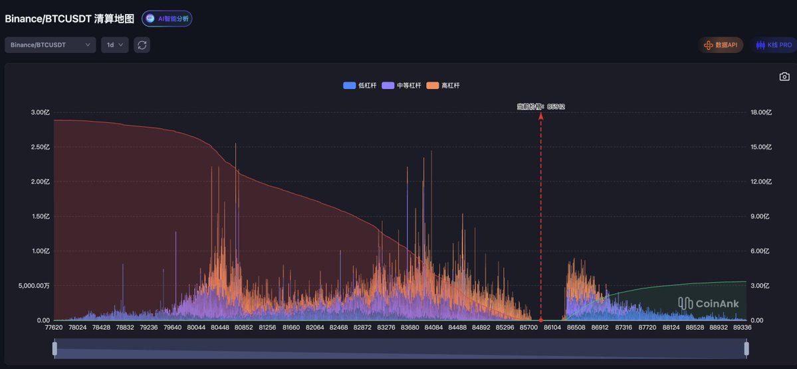The height and width of the screenshot is (369, 797).
Task: Save chart screenshot with camera icon
Action: click(784, 76)
